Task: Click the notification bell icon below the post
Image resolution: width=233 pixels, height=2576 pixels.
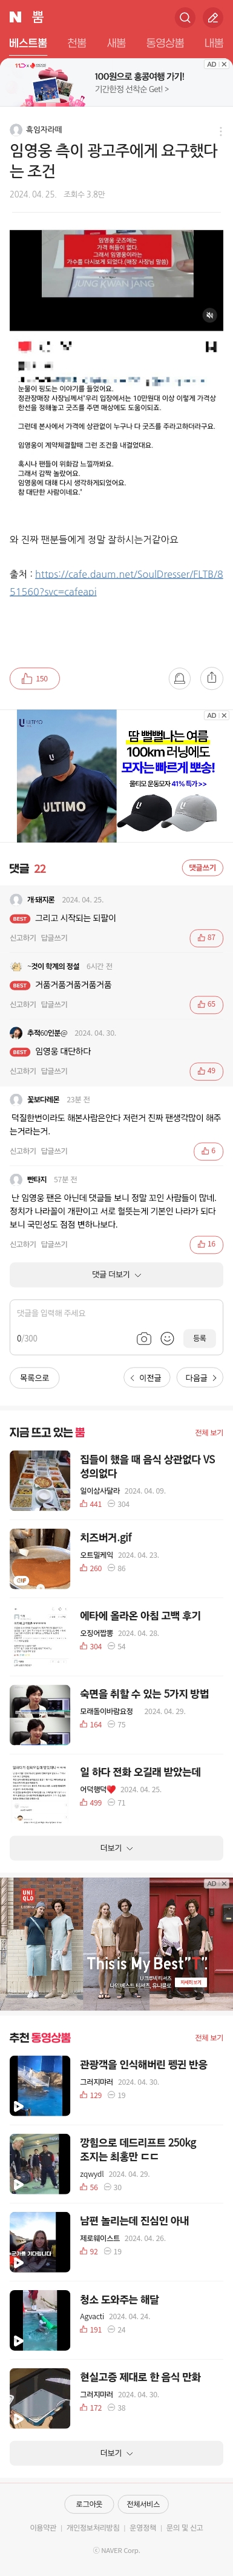Action: tap(180, 678)
